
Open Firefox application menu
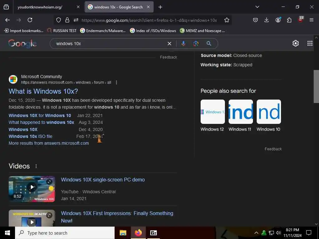pyautogui.click(x=312, y=20)
